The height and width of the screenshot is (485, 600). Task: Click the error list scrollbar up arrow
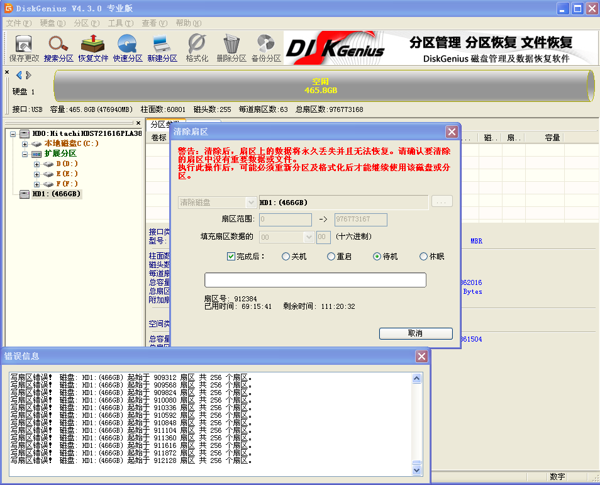(417, 378)
